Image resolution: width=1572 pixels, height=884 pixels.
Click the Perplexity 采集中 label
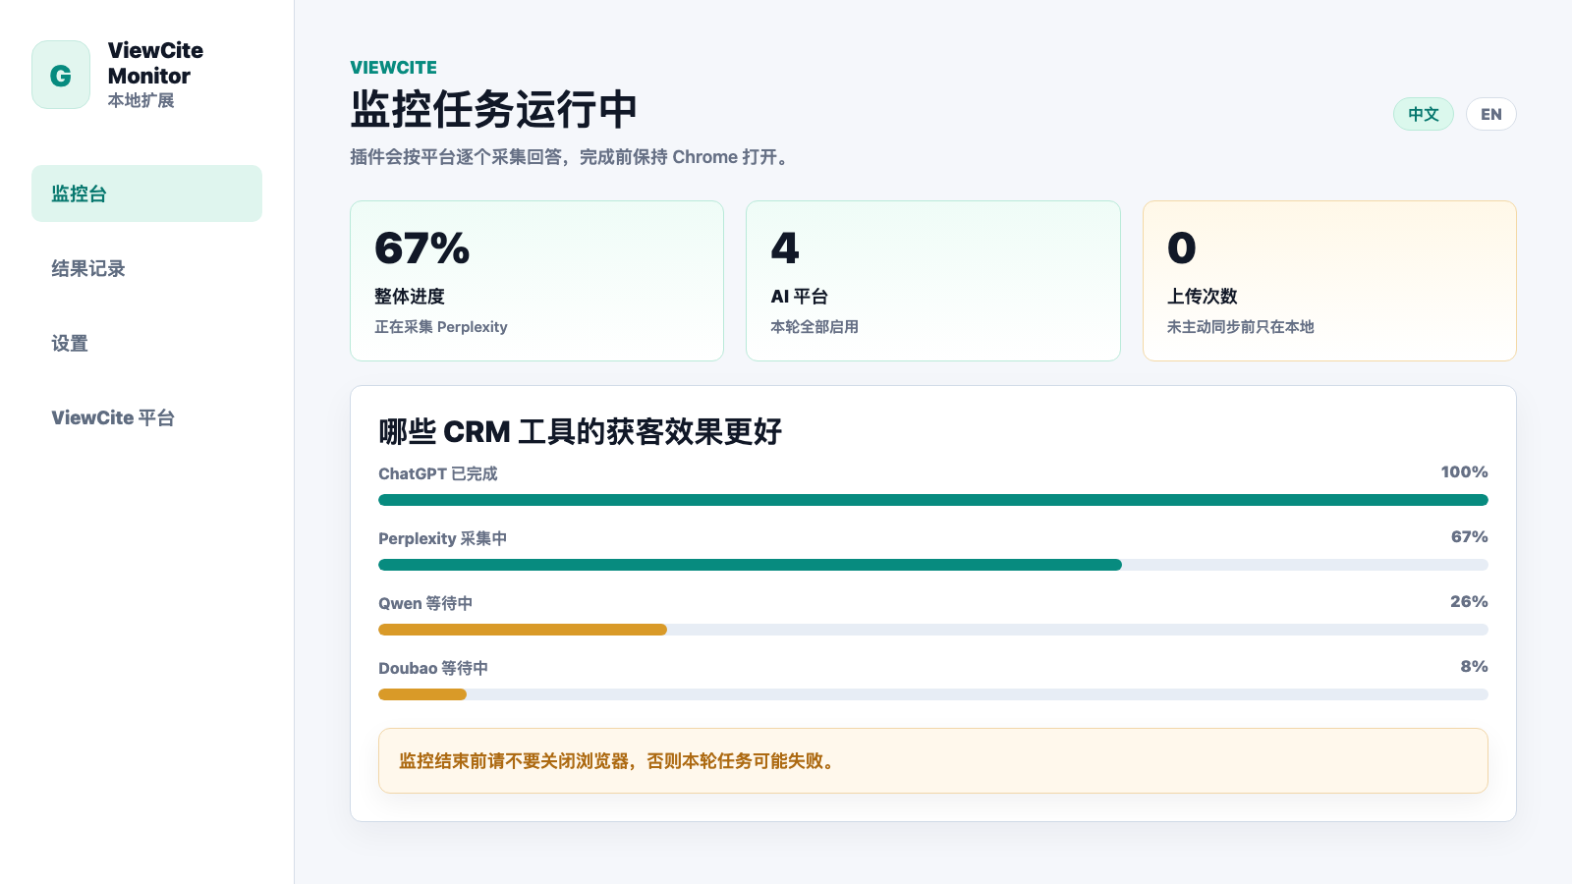[443, 538]
